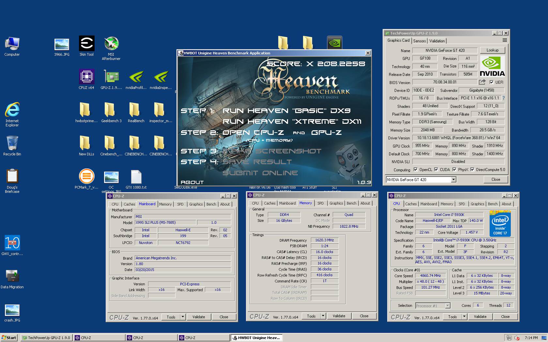
Task: Open the hwbotprime folder
Action: point(86,113)
